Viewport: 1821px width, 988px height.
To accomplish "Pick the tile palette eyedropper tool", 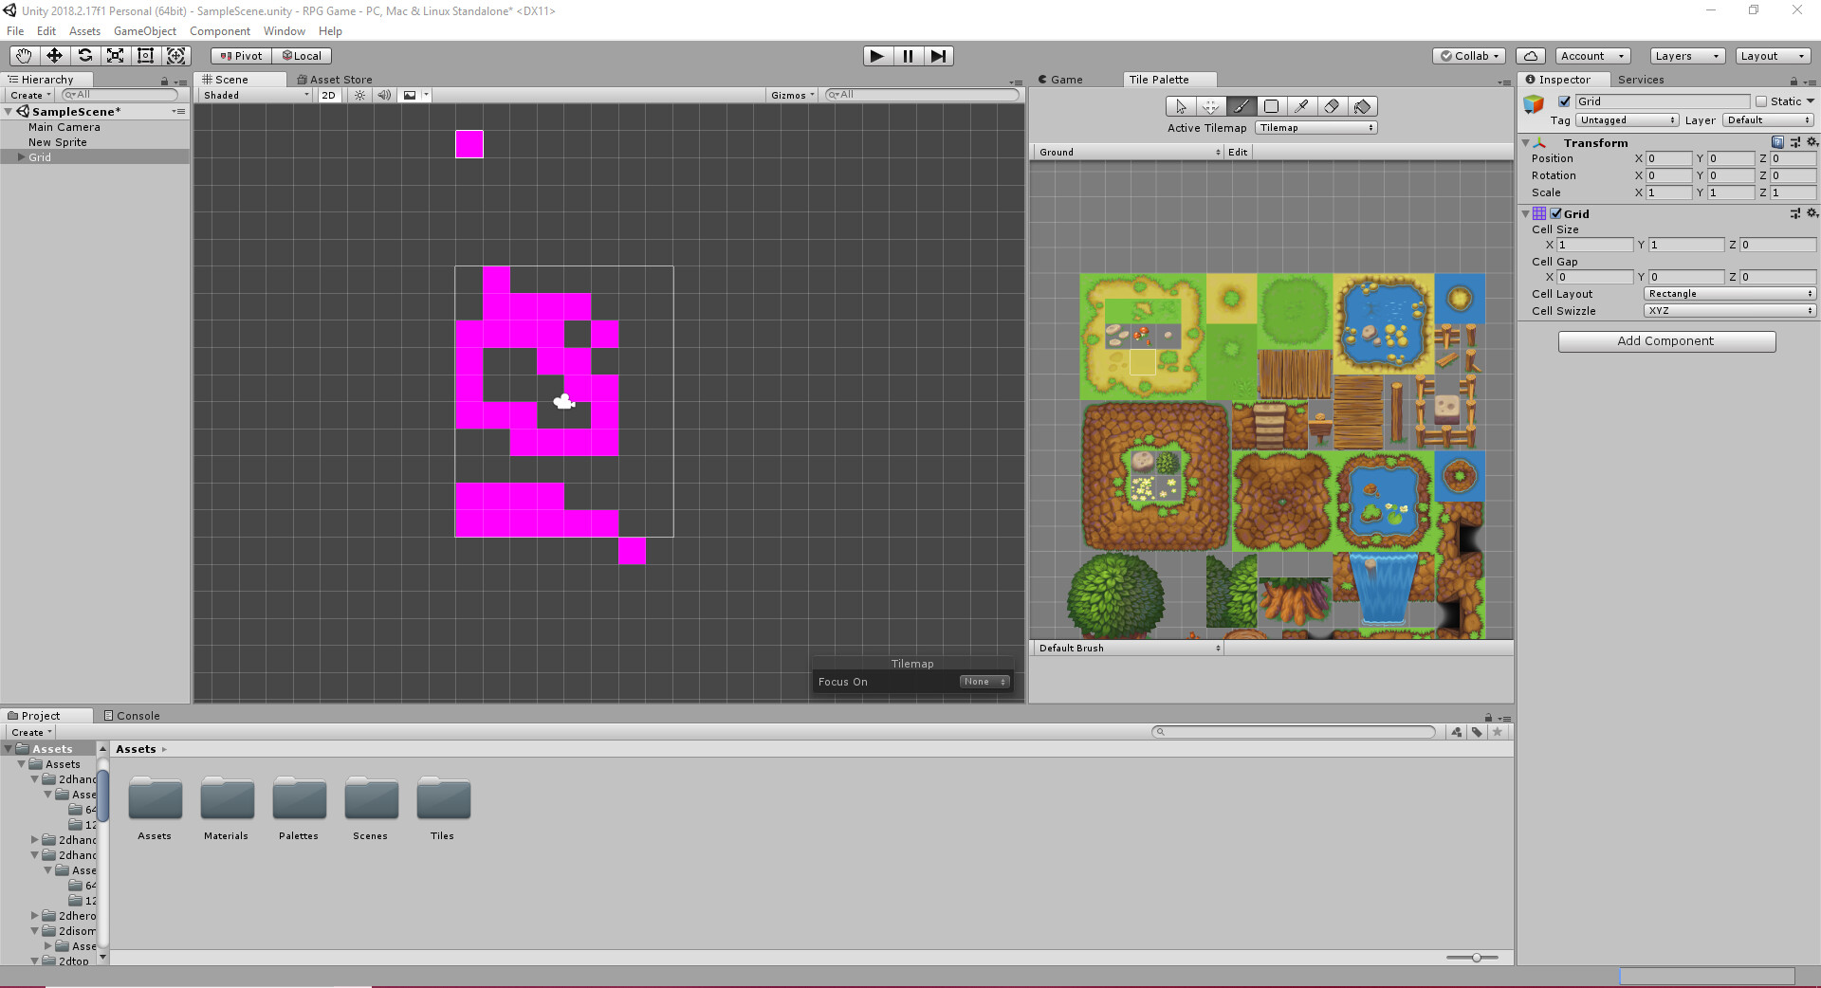I will pos(1301,106).
